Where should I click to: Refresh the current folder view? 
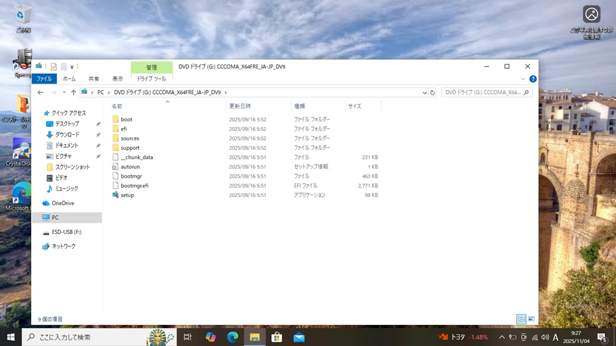(x=432, y=92)
